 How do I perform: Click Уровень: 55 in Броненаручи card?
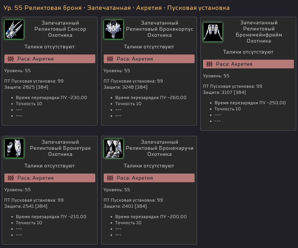(x=117, y=190)
